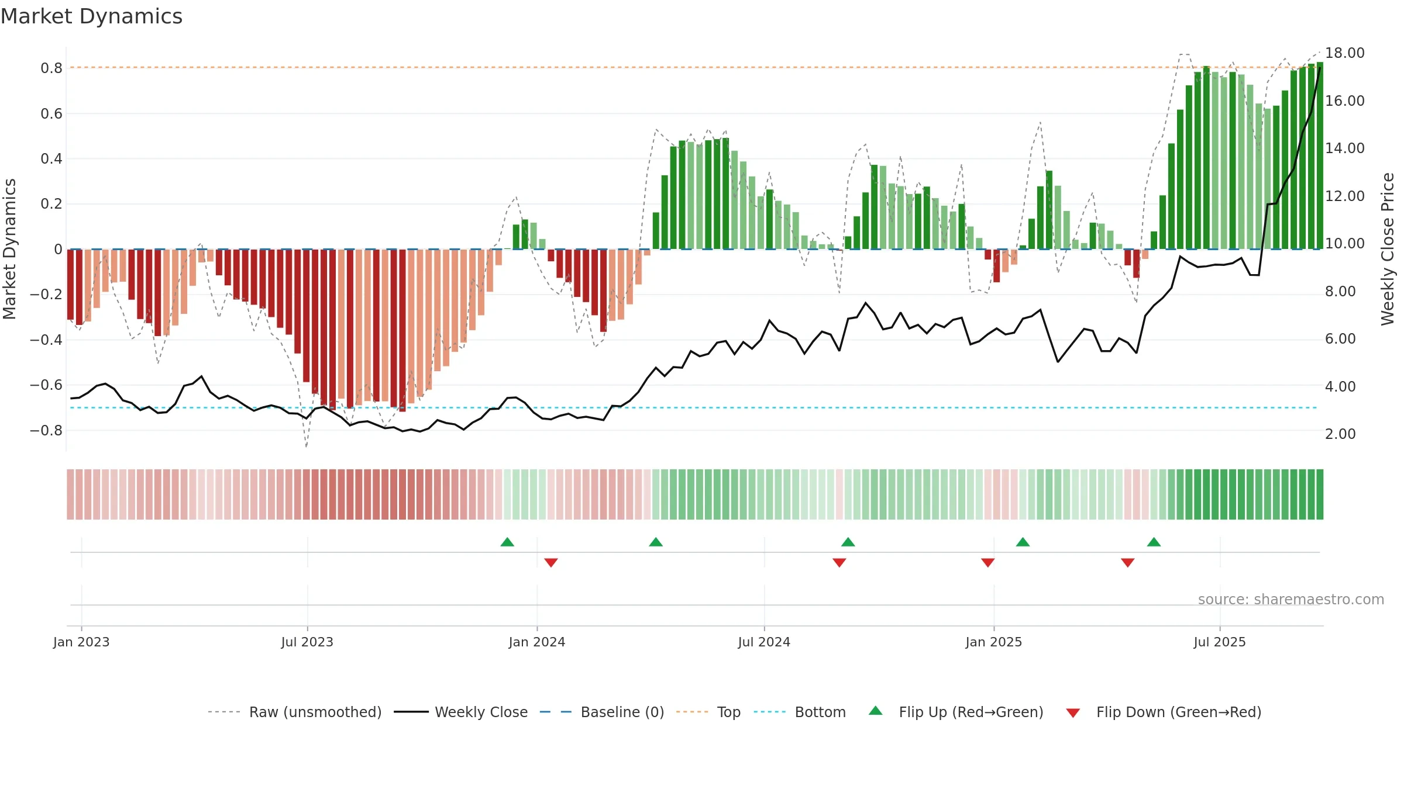Click the Market Dynamics chart title

[91, 16]
